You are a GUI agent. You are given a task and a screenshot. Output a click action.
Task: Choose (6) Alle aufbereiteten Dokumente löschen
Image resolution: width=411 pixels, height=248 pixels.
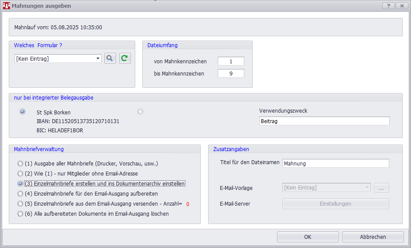click(20, 214)
